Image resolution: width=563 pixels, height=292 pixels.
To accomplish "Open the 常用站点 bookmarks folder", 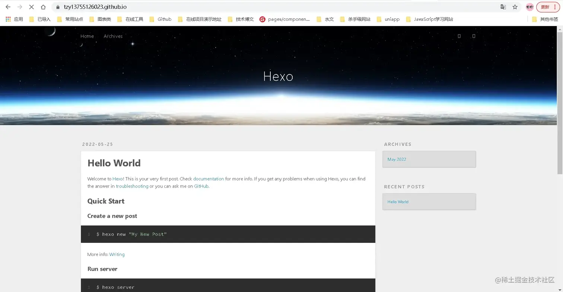I will pyautogui.click(x=70, y=19).
